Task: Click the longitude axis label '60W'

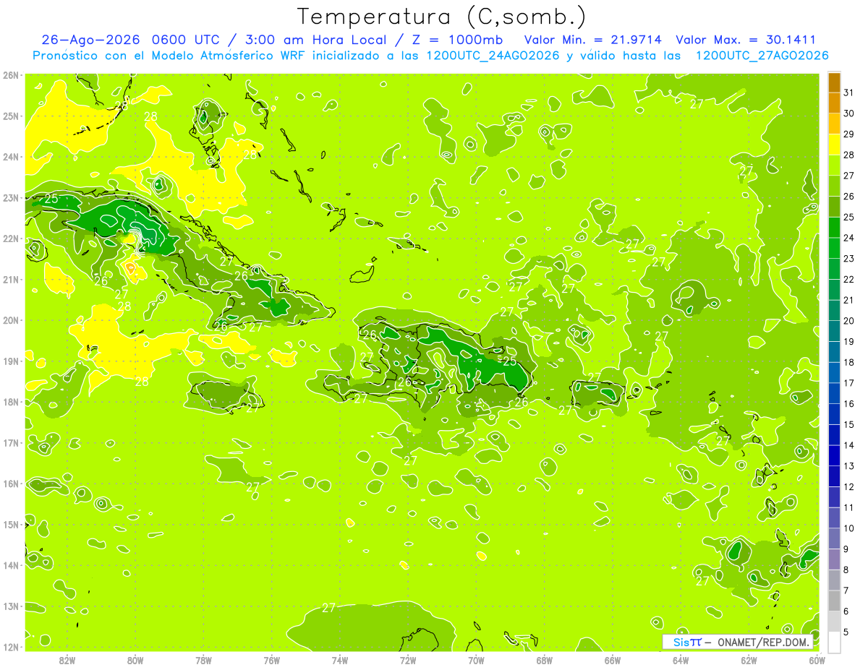Action: (817, 660)
